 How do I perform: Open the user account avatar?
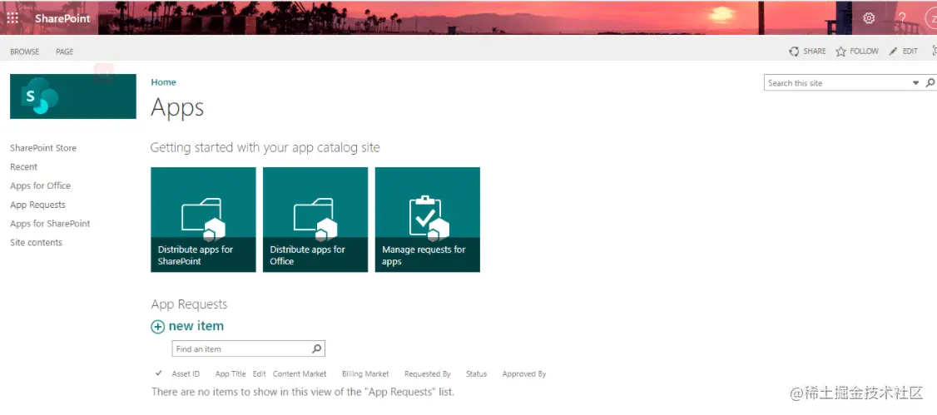coord(931,18)
